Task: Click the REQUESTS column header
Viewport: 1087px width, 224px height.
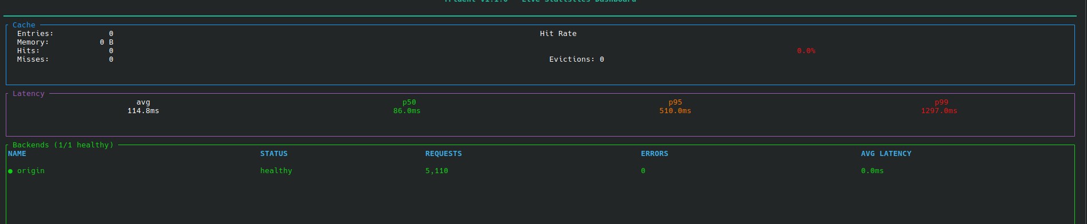Action: (x=444, y=154)
